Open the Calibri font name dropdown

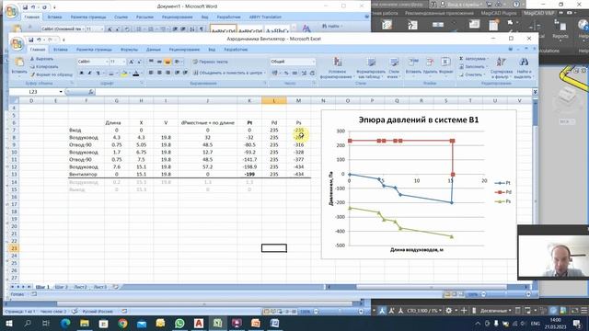tap(107, 62)
